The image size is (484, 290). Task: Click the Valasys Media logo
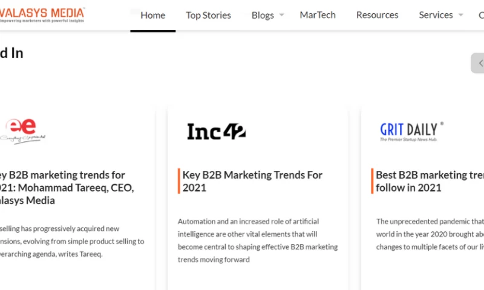(x=42, y=14)
